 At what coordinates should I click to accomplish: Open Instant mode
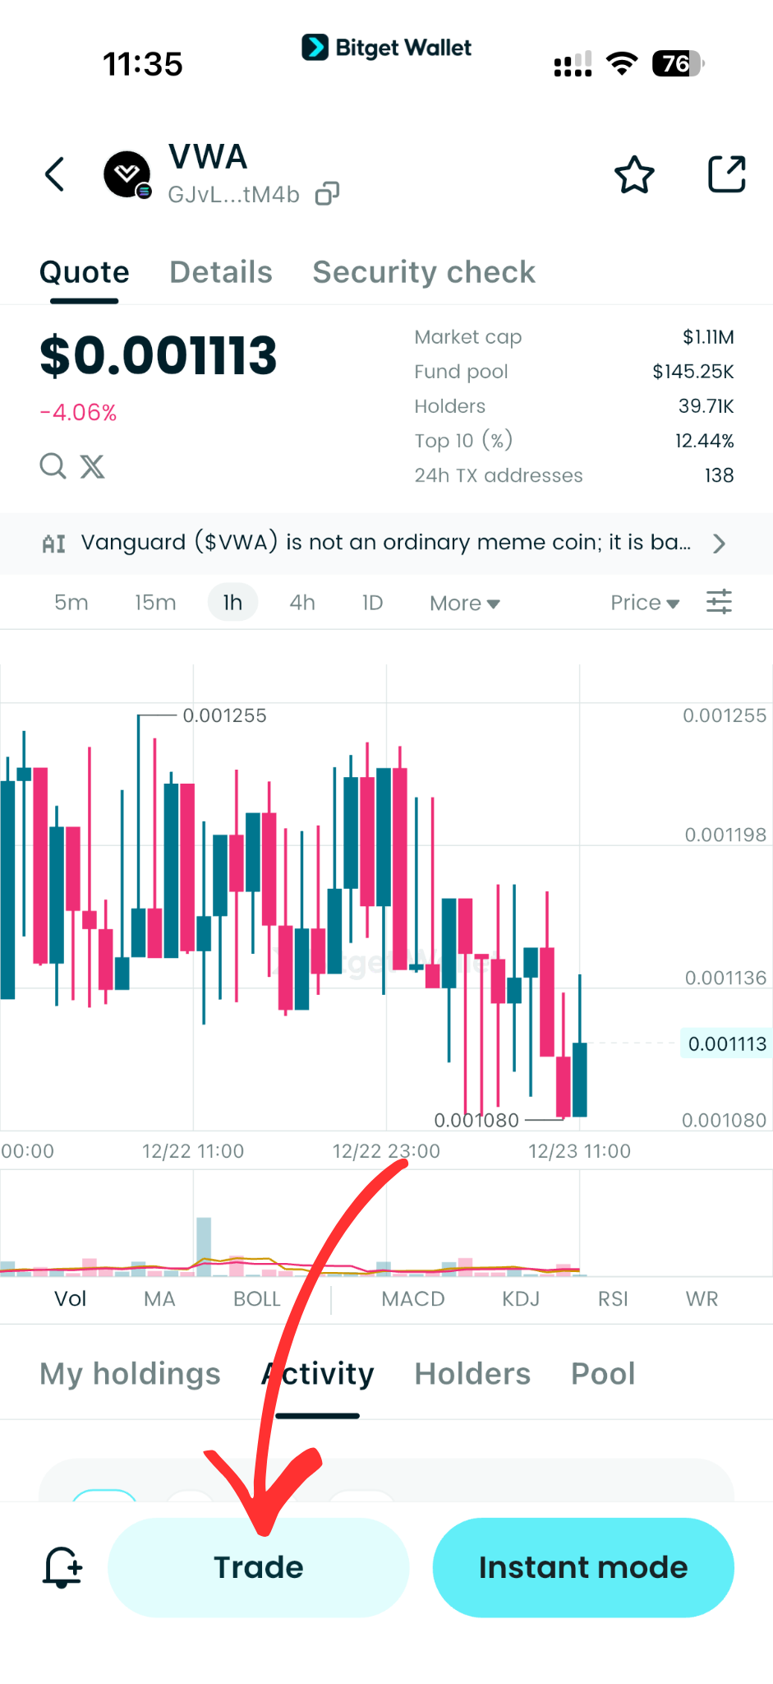coord(582,1567)
